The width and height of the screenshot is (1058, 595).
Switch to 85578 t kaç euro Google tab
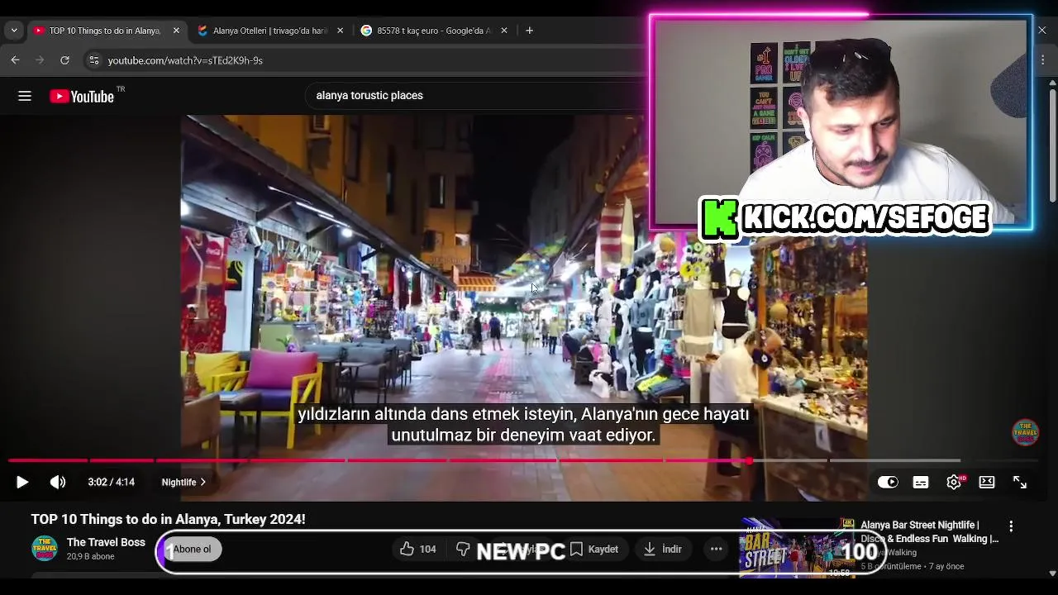[433, 31]
